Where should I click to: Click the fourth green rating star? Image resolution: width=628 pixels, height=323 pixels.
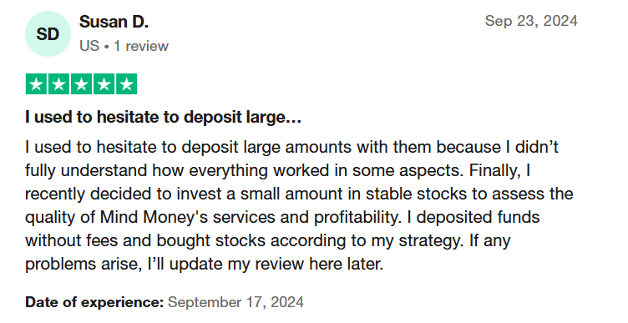(x=104, y=84)
